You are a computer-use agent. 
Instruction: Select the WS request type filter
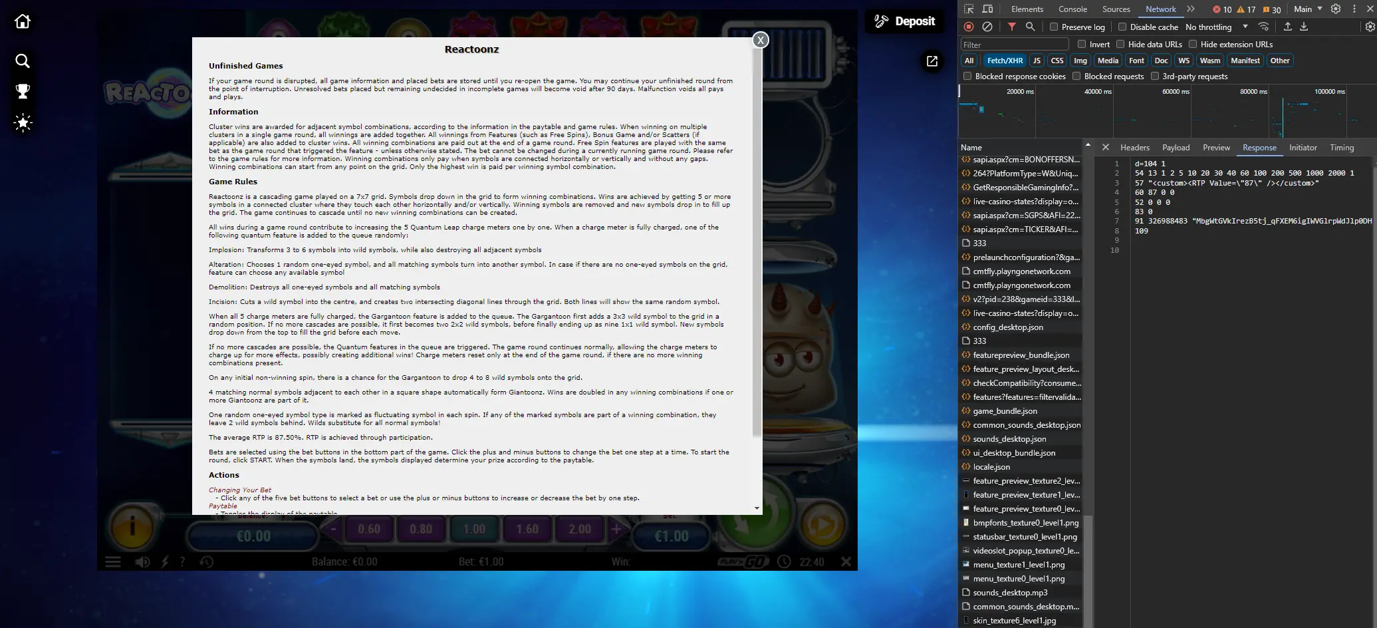click(x=1184, y=61)
